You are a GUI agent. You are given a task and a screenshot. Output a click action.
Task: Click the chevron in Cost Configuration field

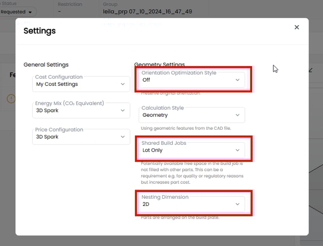pyautogui.click(x=122, y=84)
